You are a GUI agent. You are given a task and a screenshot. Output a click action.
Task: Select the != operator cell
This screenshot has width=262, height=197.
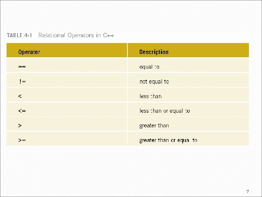tap(22, 81)
